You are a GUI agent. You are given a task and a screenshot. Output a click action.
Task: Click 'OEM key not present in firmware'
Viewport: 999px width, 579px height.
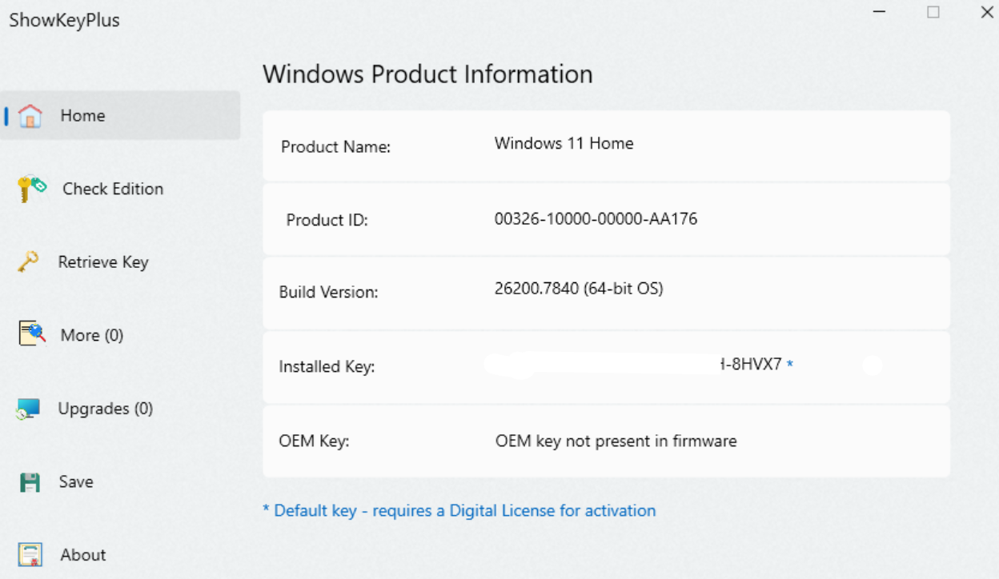[x=616, y=441]
